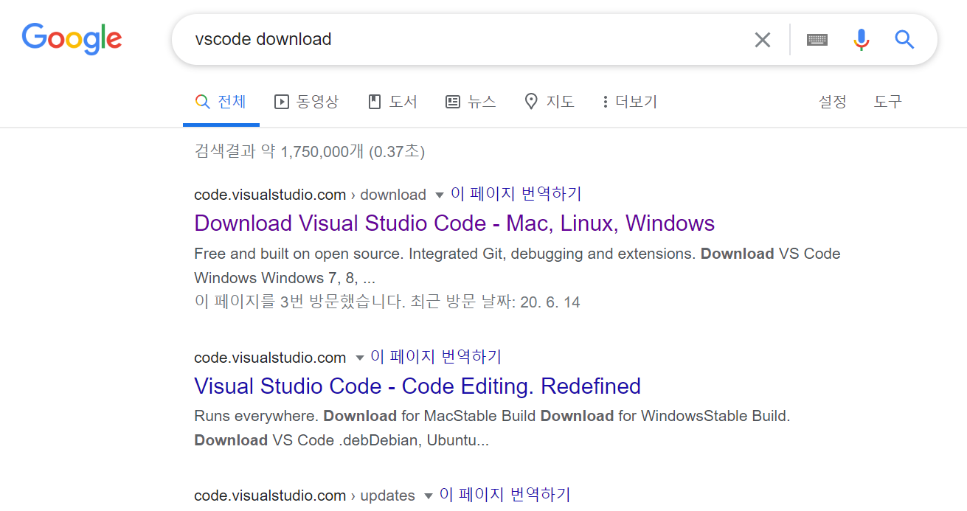Open the 뉴스 (News) tab

[x=471, y=102]
